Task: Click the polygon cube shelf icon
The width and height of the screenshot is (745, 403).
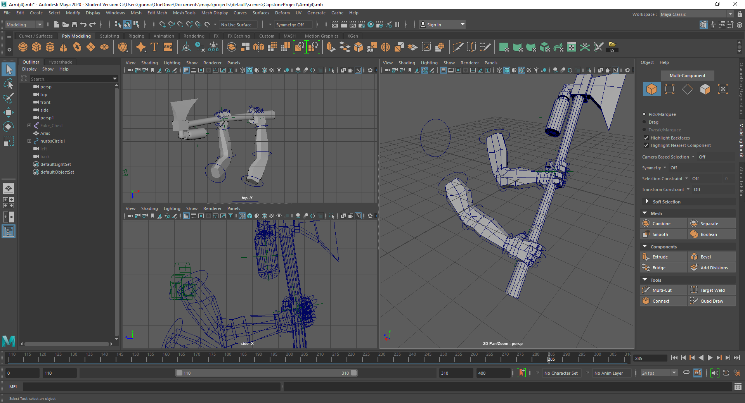Action: tap(36, 47)
